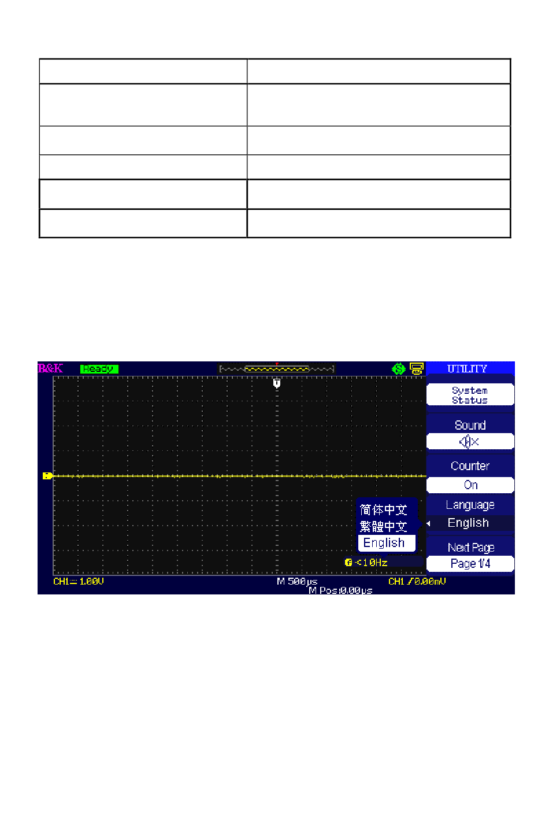The width and height of the screenshot is (549, 824).
Task: Choose 简体中文 in the language popup
Action: (x=384, y=509)
